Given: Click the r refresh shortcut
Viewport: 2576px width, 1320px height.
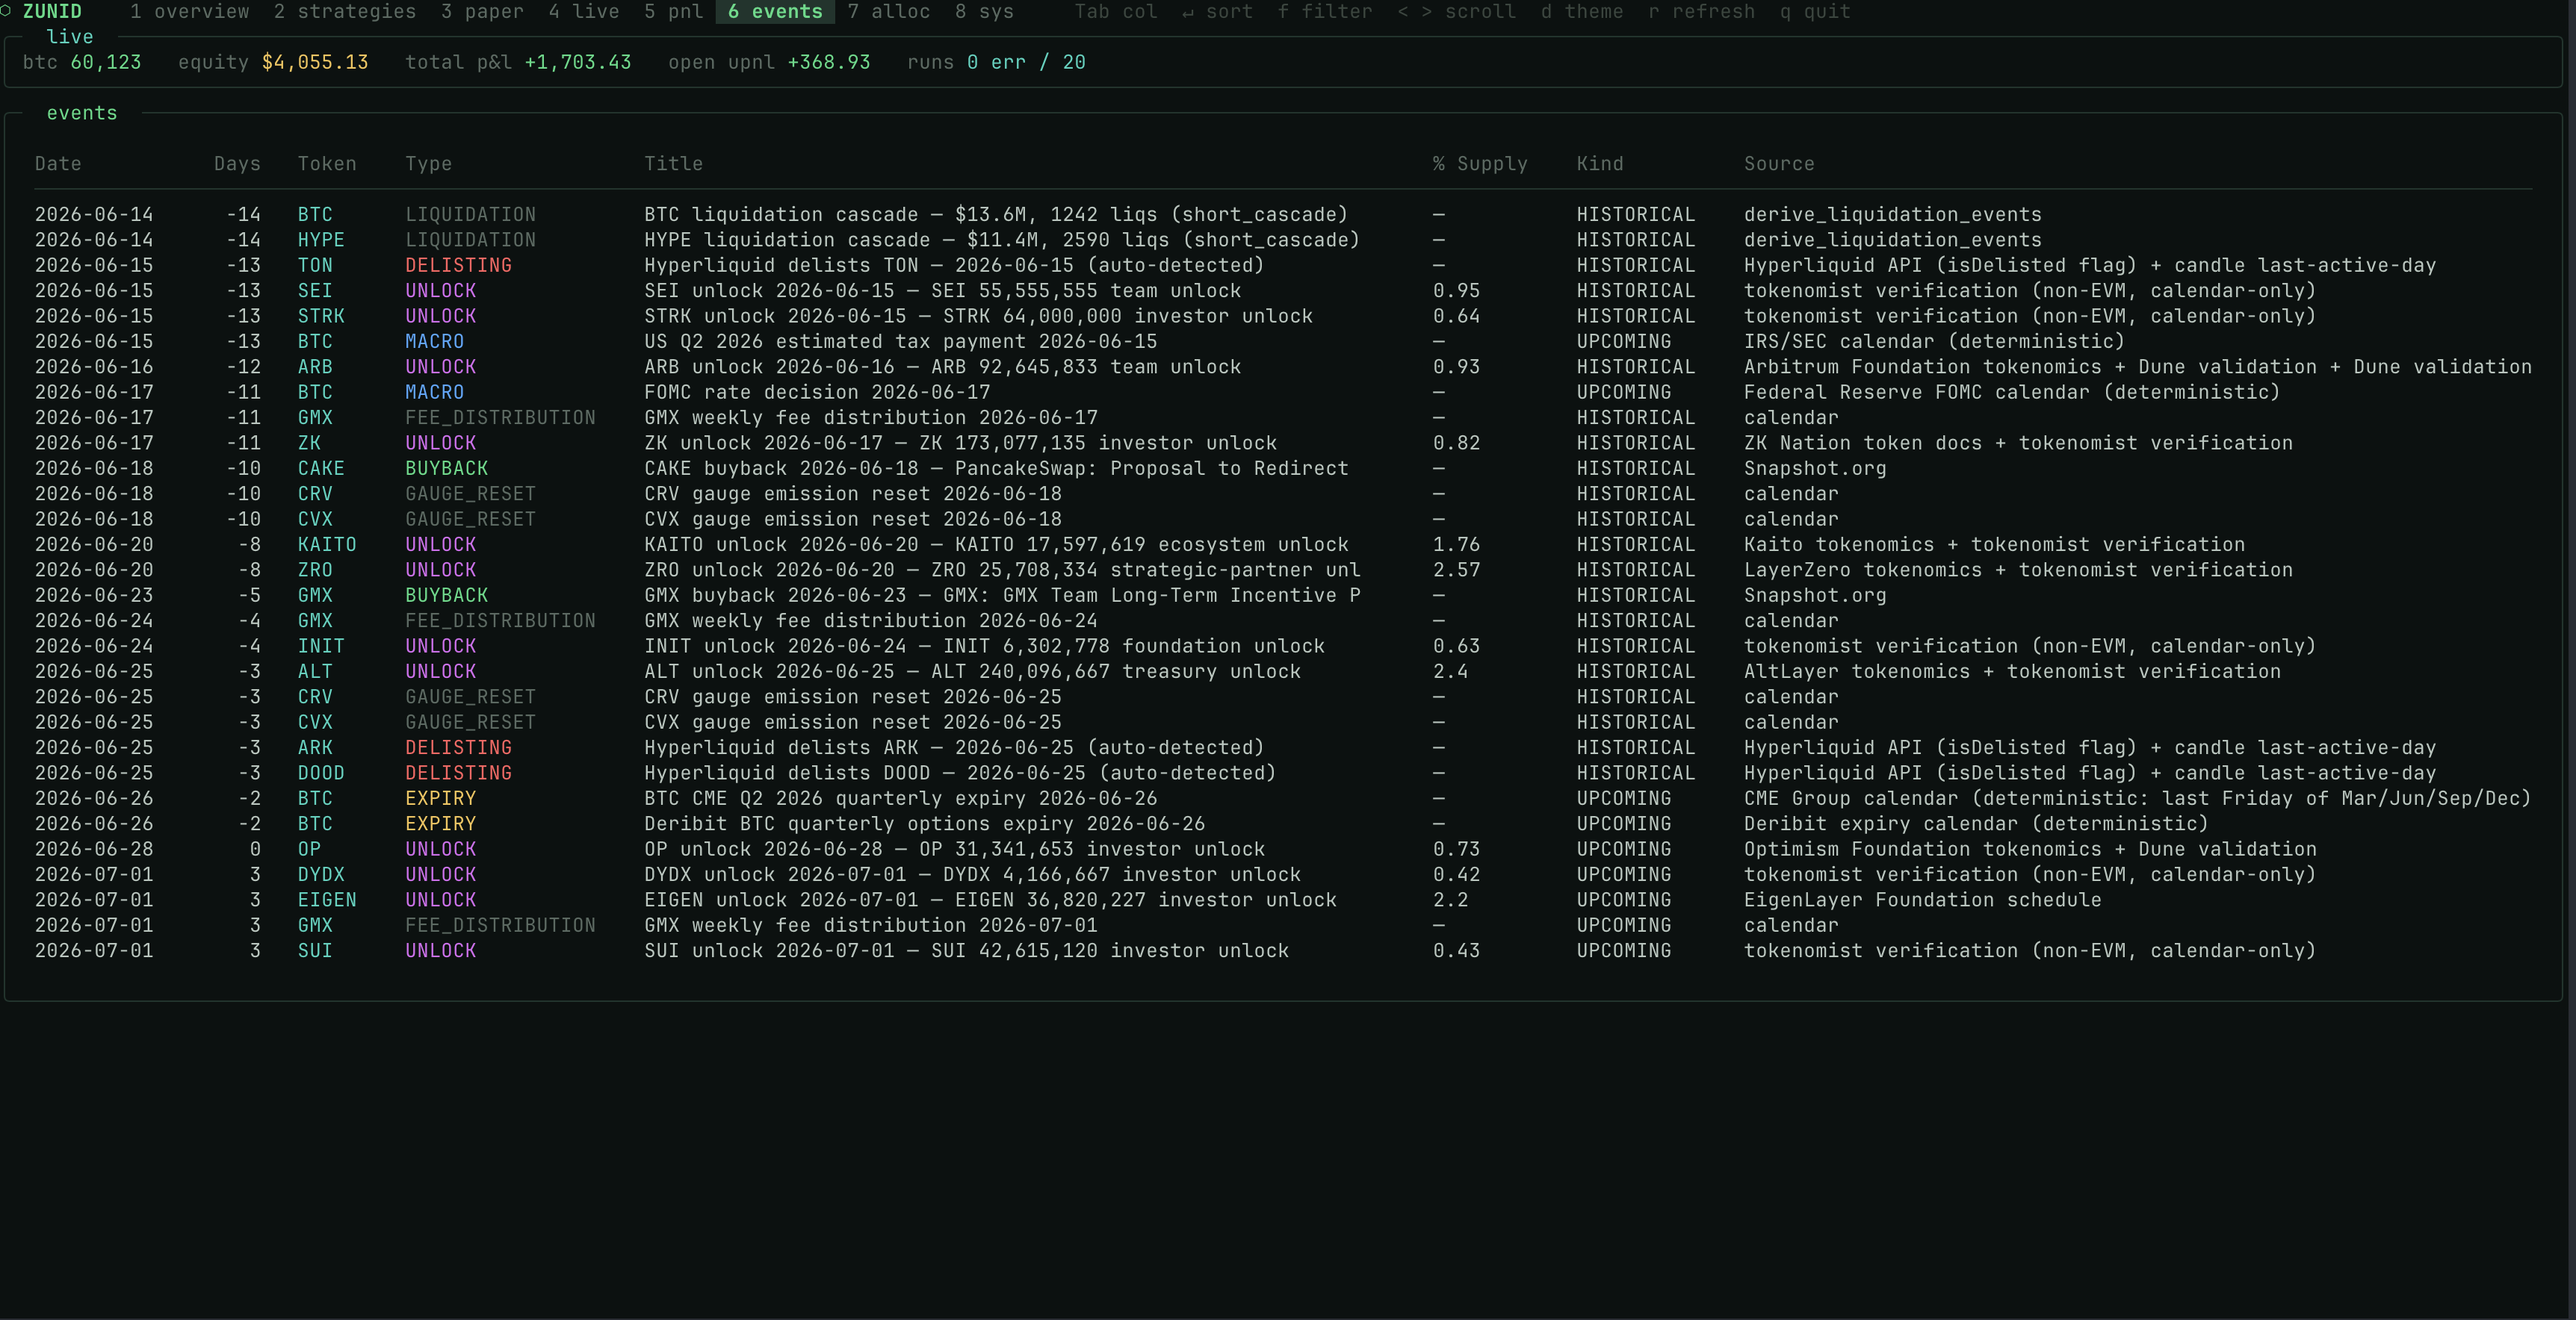Looking at the screenshot, I should point(1702,12).
